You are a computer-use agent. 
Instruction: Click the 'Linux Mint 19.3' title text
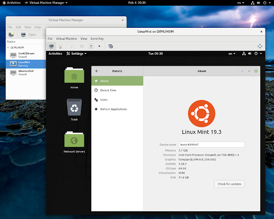click(x=202, y=132)
